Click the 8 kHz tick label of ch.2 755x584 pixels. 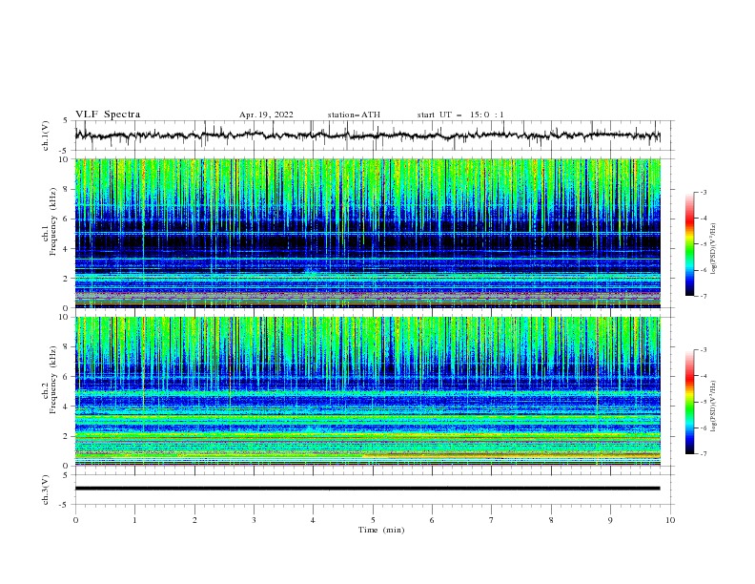point(67,347)
